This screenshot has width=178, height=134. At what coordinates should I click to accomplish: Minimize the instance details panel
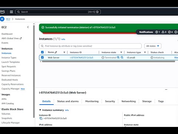166,89
